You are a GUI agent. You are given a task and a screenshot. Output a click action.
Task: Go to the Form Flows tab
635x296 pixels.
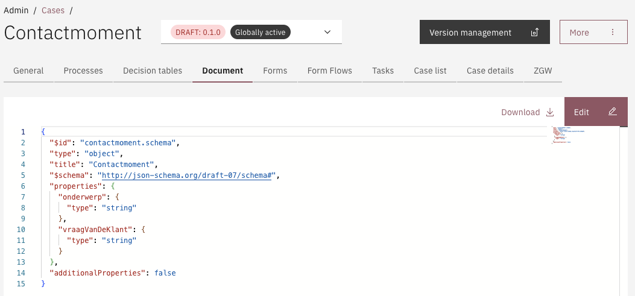coord(329,71)
